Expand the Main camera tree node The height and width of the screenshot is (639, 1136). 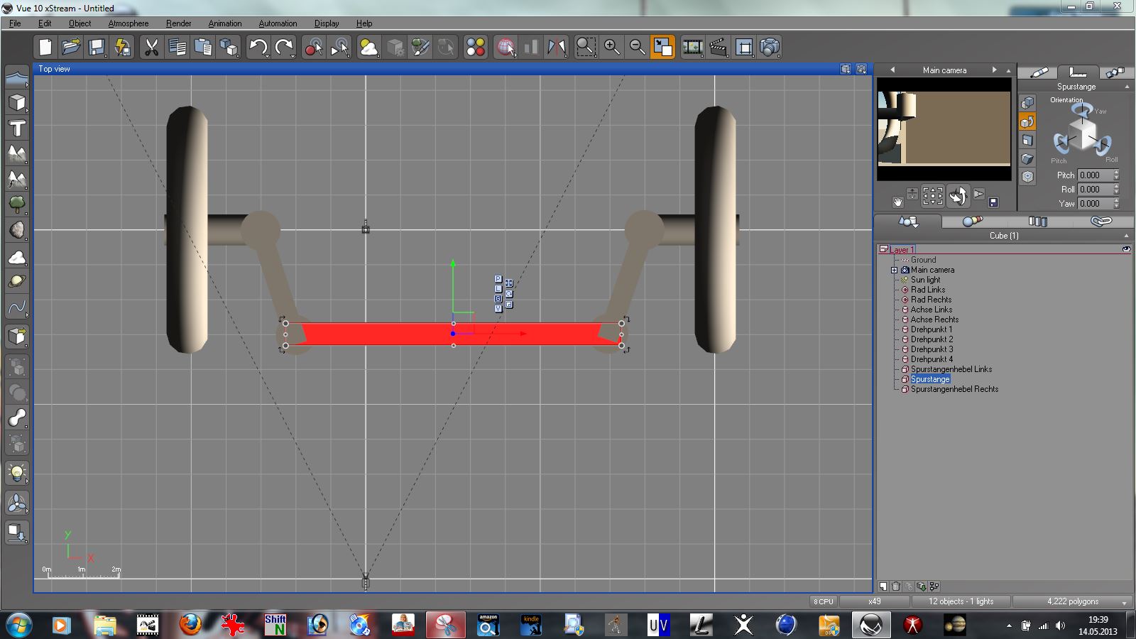point(894,270)
